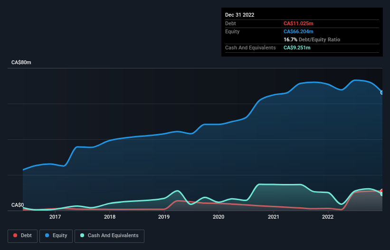Click the CA$0 y-axis label

(x=18, y=205)
